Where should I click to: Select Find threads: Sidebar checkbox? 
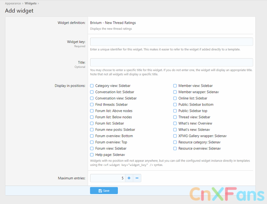[x=92, y=105]
